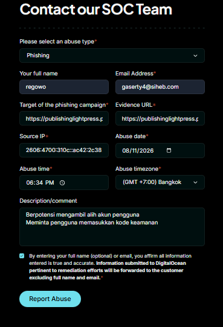Viewport: 223px width, 327px height.
Task: Click the Your full name field
Action: point(64,87)
